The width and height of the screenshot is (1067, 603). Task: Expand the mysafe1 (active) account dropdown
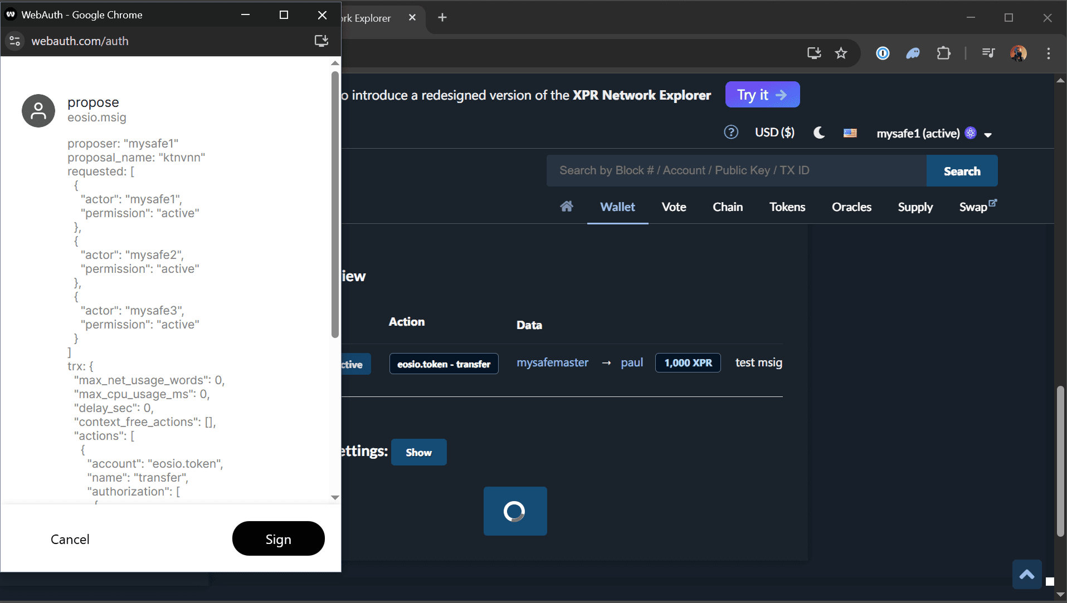coord(934,134)
